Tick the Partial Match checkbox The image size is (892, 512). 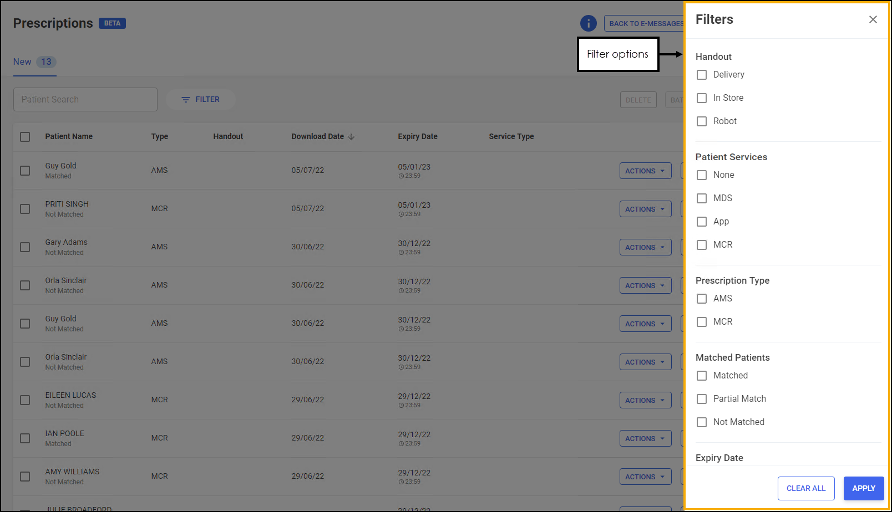click(x=702, y=399)
